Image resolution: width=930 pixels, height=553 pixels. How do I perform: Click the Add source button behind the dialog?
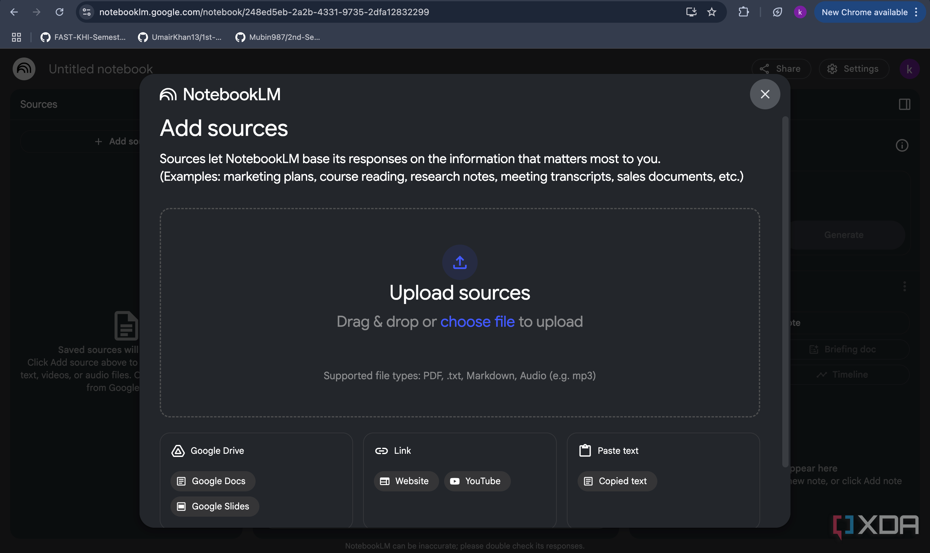(x=80, y=141)
